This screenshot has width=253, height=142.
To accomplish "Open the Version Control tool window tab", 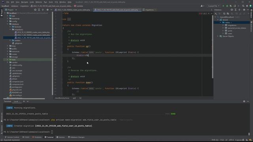I will [12, 137].
